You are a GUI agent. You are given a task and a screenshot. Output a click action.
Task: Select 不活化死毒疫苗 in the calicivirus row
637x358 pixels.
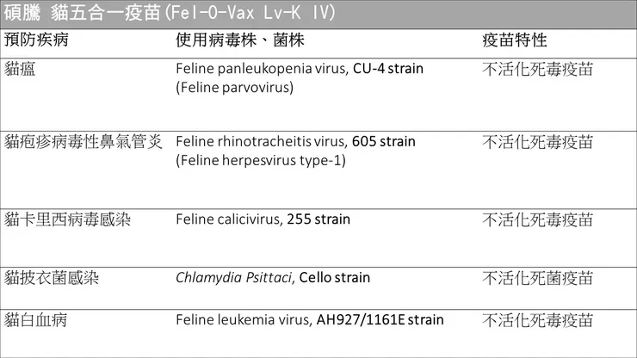[x=537, y=219]
